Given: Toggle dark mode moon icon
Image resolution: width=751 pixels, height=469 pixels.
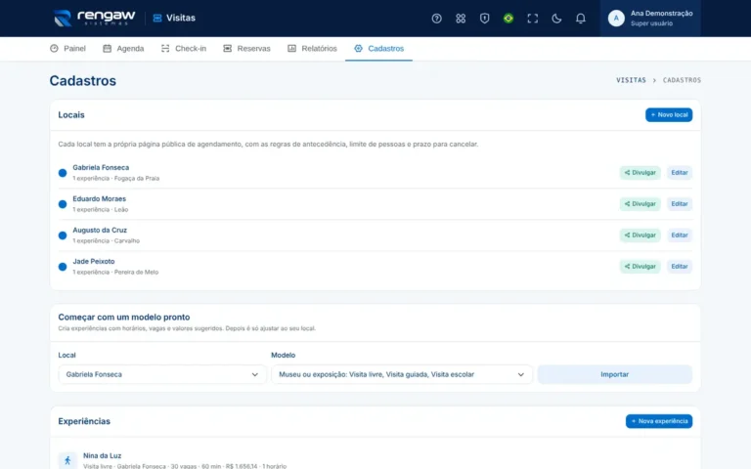Looking at the screenshot, I should tap(556, 19).
